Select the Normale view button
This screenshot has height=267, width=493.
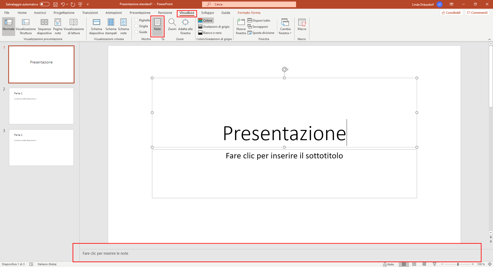click(8, 26)
